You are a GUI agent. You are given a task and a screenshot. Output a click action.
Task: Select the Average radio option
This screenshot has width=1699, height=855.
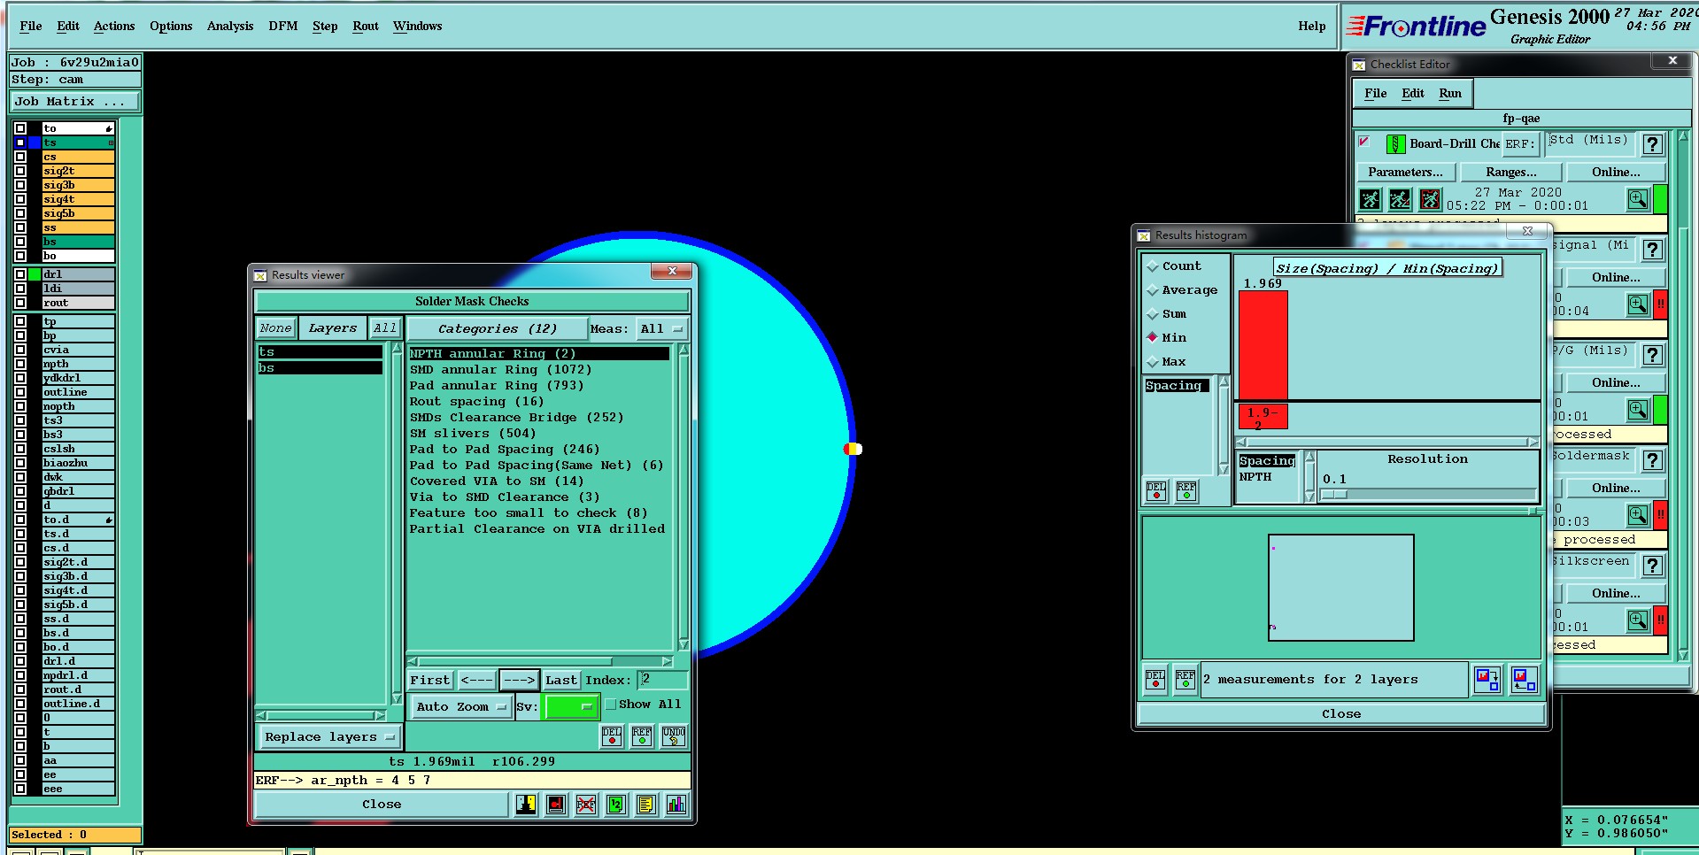pyautogui.click(x=1153, y=290)
